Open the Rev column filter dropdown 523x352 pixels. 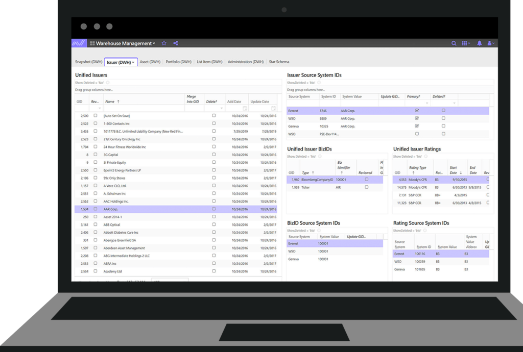tap(100, 108)
